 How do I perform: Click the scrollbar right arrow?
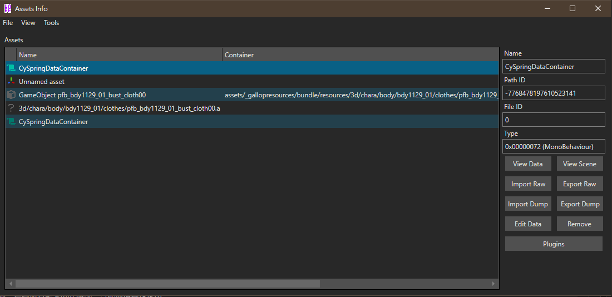[x=493, y=283]
